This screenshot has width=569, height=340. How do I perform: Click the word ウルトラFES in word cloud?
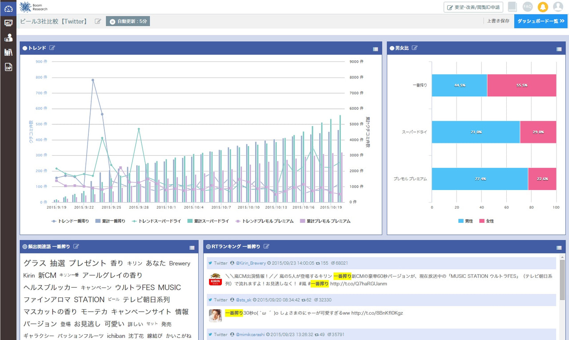point(135,288)
